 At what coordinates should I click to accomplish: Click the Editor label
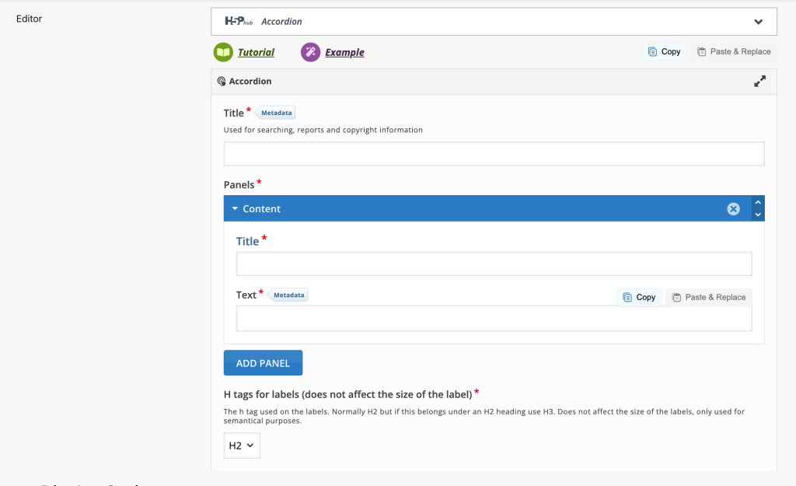tap(29, 19)
